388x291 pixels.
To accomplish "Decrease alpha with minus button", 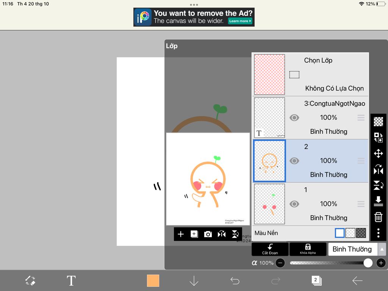I will pos(280,263).
